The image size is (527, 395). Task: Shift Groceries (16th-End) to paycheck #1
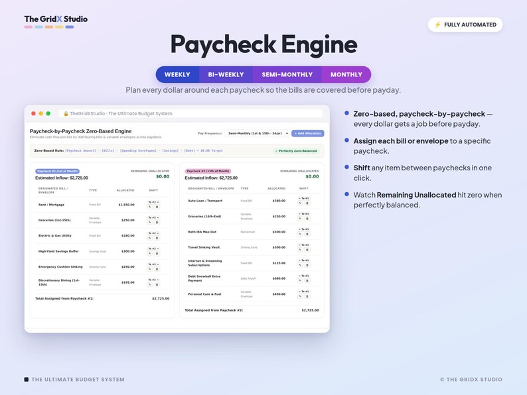point(303,214)
